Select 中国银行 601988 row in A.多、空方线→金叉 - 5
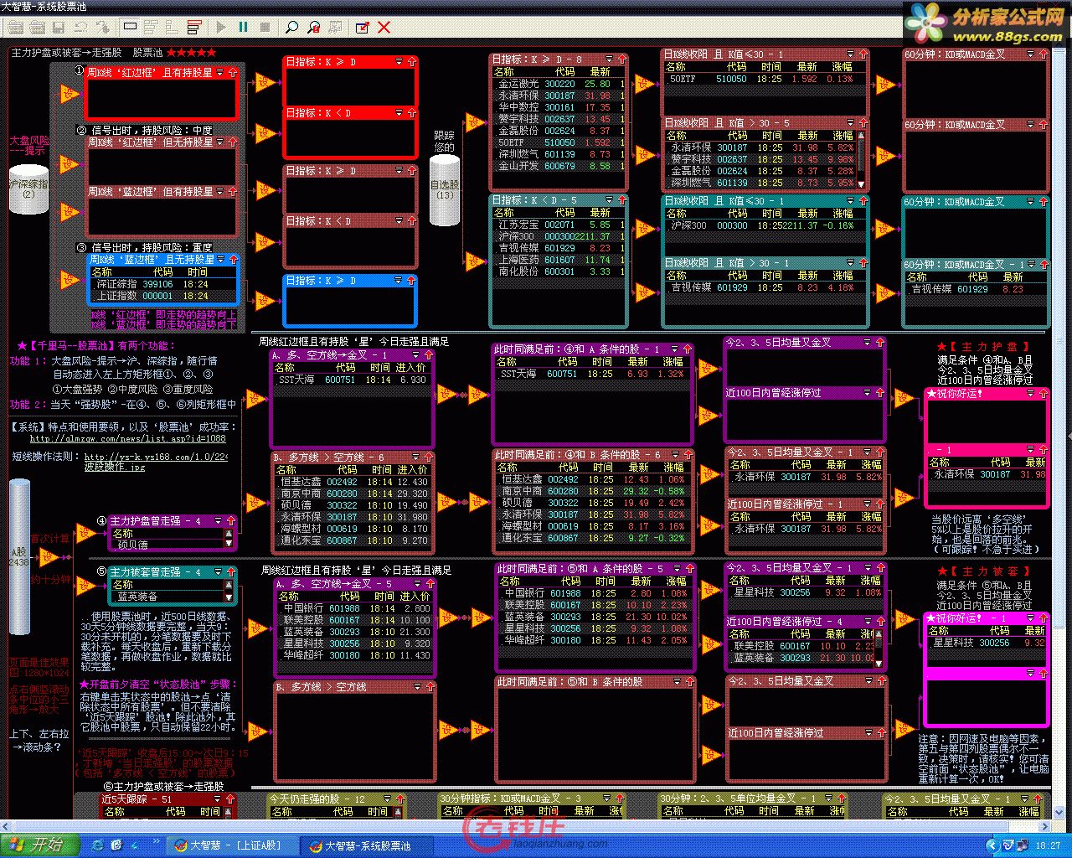The image size is (1072, 858). click(x=355, y=608)
